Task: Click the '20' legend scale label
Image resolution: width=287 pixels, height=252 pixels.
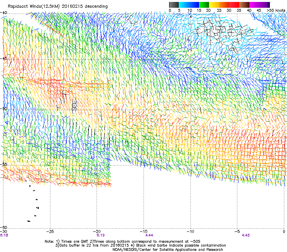Action: click(x=208, y=10)
